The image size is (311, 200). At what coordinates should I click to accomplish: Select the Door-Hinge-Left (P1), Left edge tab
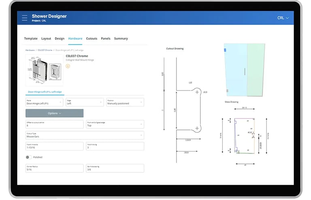point(45,92)
